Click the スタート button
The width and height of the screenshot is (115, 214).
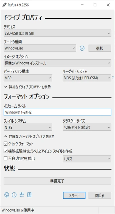tap(74, 195)
